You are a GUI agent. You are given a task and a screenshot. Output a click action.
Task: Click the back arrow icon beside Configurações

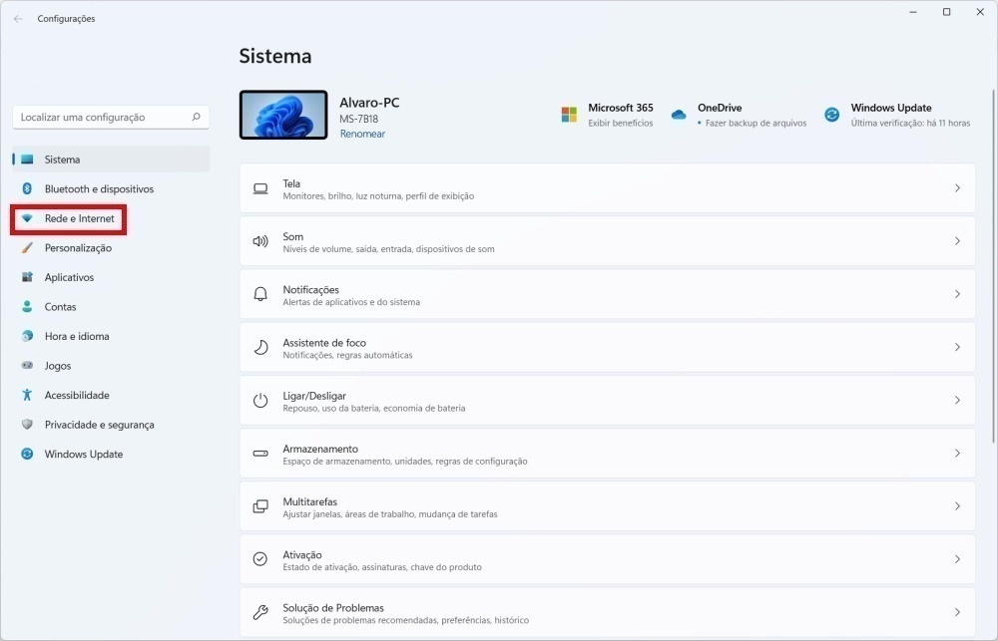tap(18, 19)
